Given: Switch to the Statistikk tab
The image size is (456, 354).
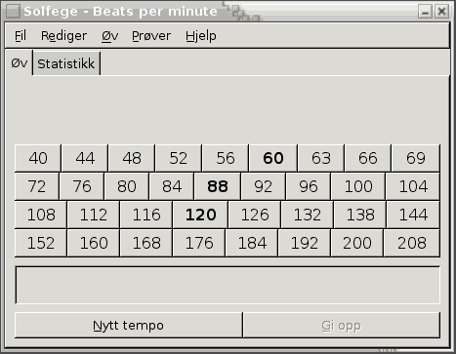Looking at the screenshot, I should point(66,63).
